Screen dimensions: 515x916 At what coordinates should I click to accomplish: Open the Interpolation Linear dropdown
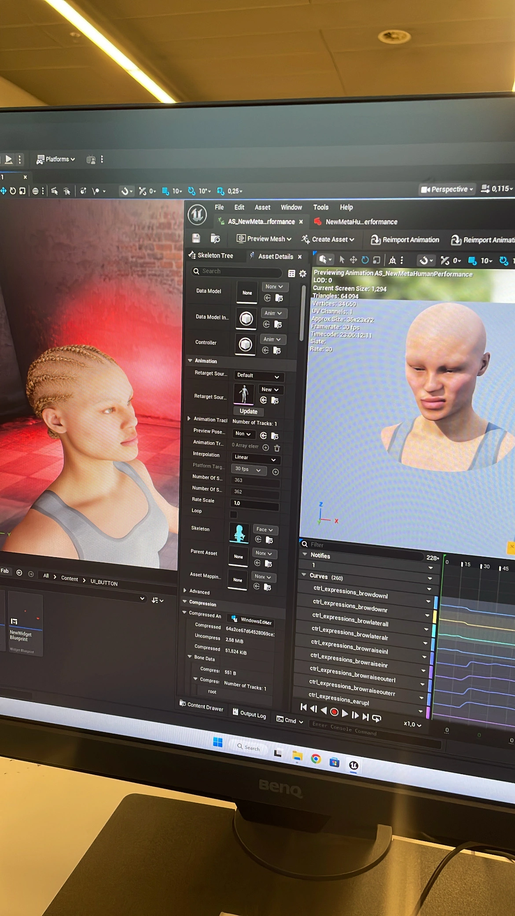[x=256, y=458]
